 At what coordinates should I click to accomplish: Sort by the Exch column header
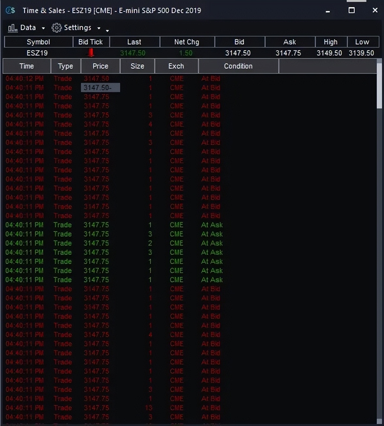pos(176,66)
